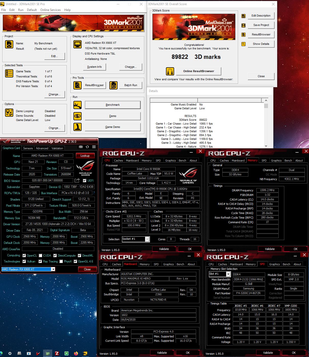Toggle the OpenGL 4.6 checkbox
The width and height of the screenshot is (309, 357).
75,261
